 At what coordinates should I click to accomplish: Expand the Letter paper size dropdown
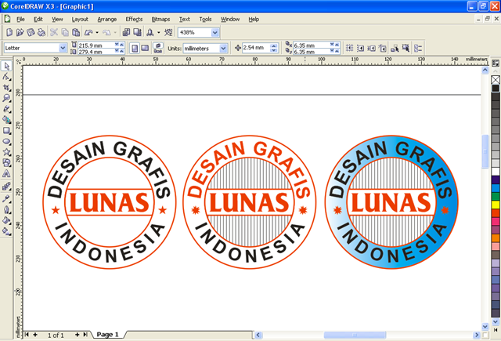click(x=63, y=49)
